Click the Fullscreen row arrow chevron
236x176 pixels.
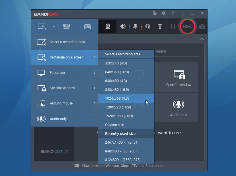[x=95, y=73]
